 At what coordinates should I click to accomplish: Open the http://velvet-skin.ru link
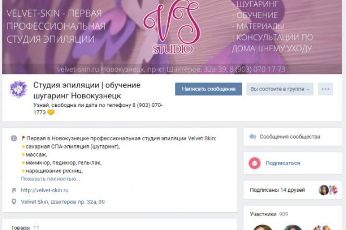point(45,190)
